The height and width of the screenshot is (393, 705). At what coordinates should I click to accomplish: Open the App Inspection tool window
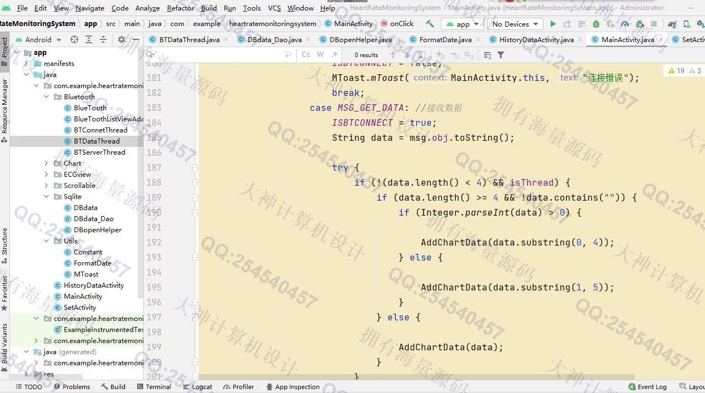[x=293, y=386]
